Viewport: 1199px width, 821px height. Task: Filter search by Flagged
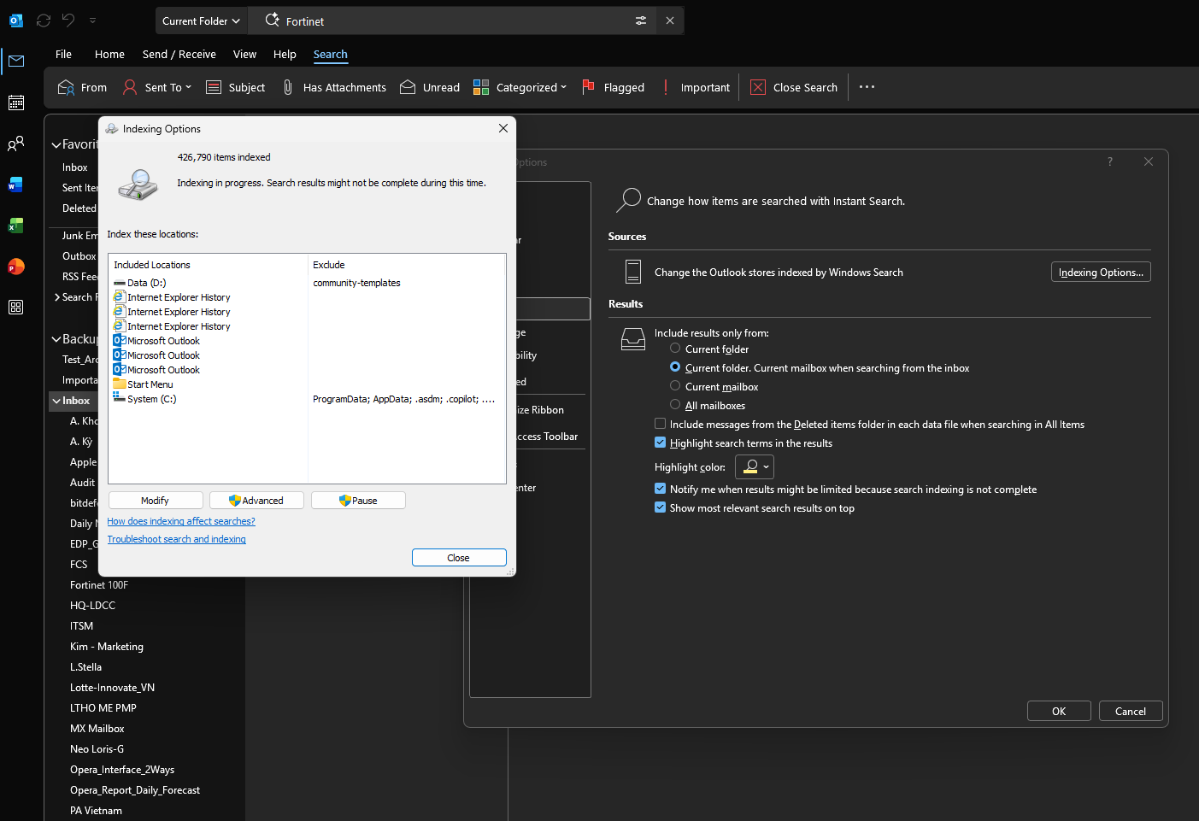pos(613,87)
